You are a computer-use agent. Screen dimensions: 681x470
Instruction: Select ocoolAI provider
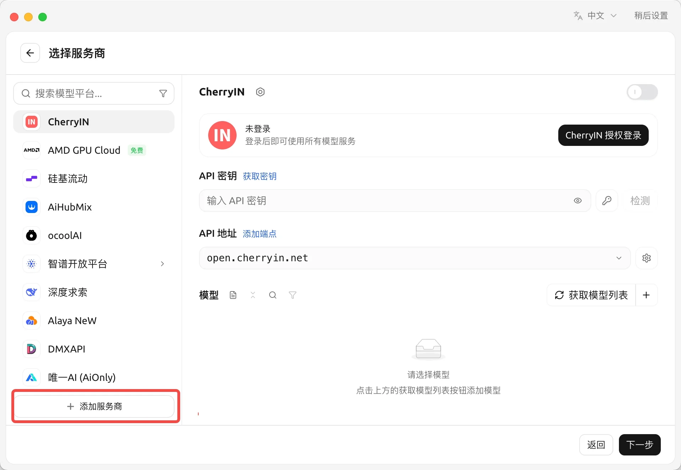click(94, 235)
